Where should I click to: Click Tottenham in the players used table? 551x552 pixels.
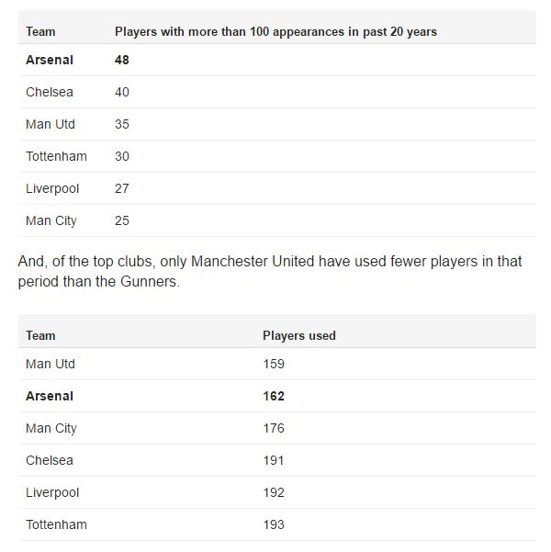coord(56,524)
